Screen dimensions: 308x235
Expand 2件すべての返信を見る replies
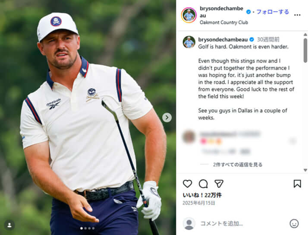coord(238,165)
